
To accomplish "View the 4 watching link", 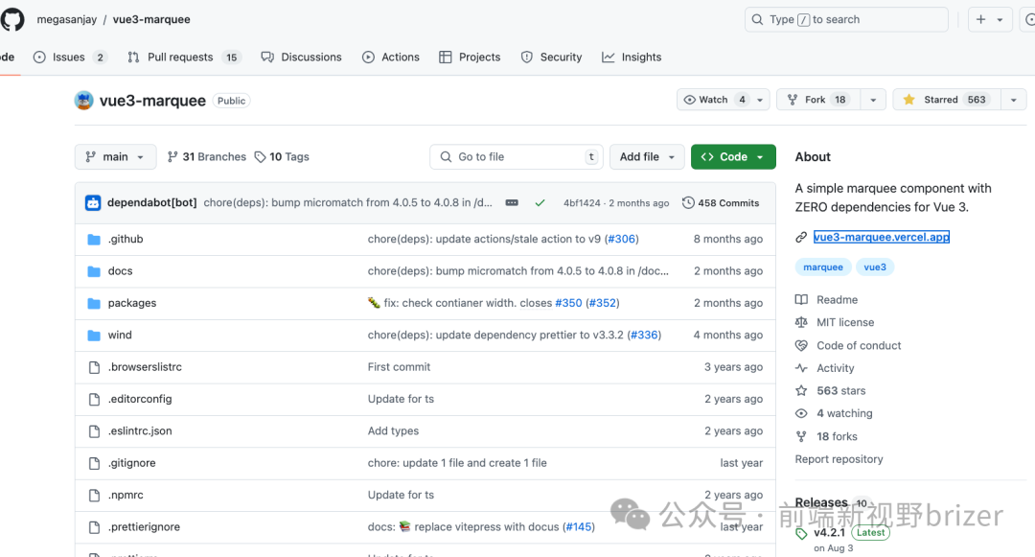I will point(835,413).
